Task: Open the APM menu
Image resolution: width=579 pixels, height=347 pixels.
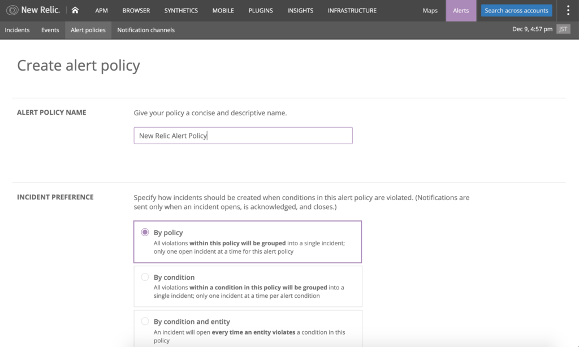Action: tap(102, 11)
